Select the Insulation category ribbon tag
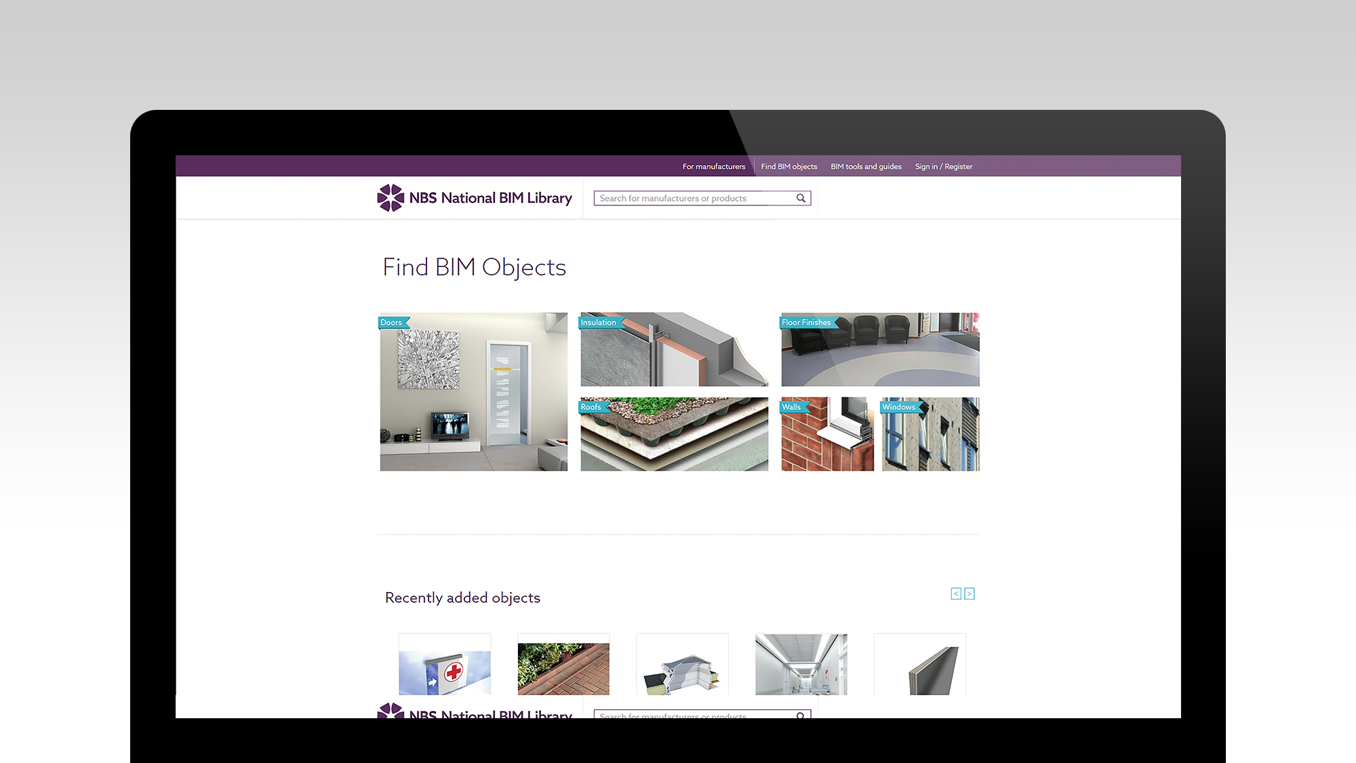1356x763 pixels. 599,322
